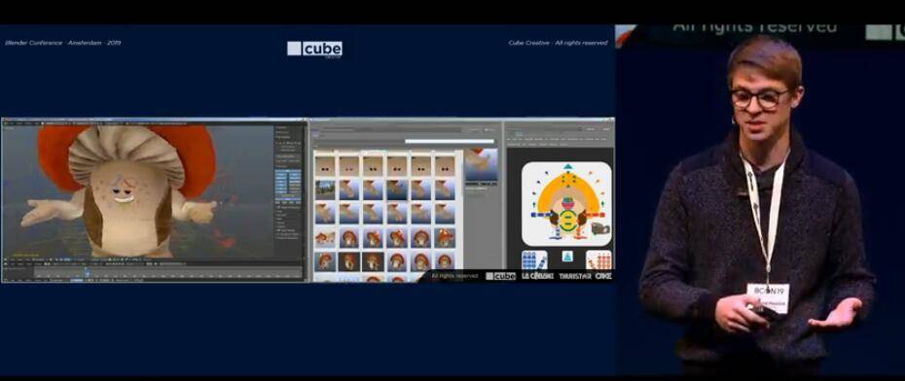Click the blue playhead marker in Blender's timeline
Screen dimensions: 905x381
click(x=87, y=271)
